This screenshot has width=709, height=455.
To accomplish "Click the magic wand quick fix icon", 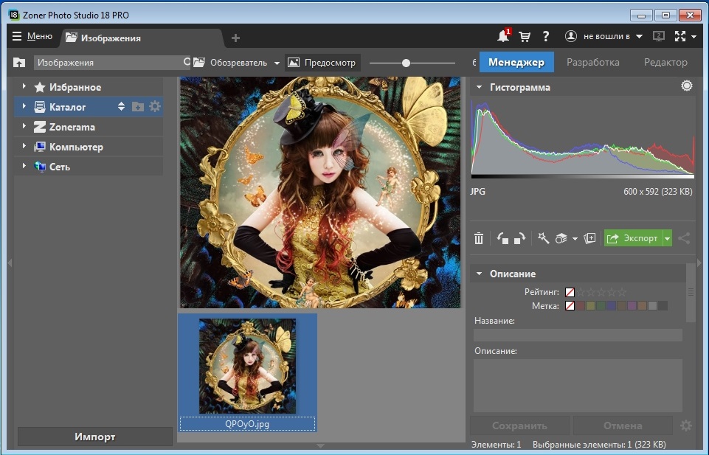I will tap(543, 238).
